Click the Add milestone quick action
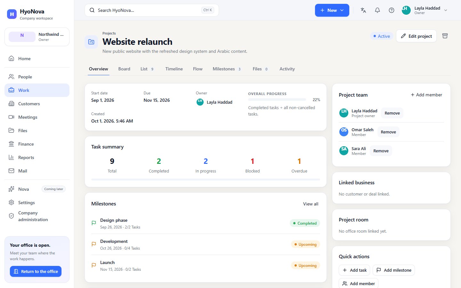 point(394,270)
